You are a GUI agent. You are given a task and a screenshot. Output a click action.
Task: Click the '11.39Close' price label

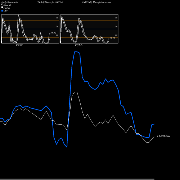(164, 136)
